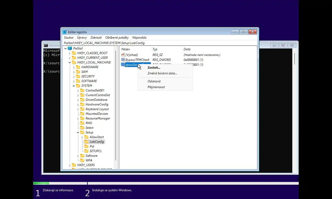Viewport: 332px width, 199px height.
Task: Click the SECURITY folder icon
Action: pos(78,76)
